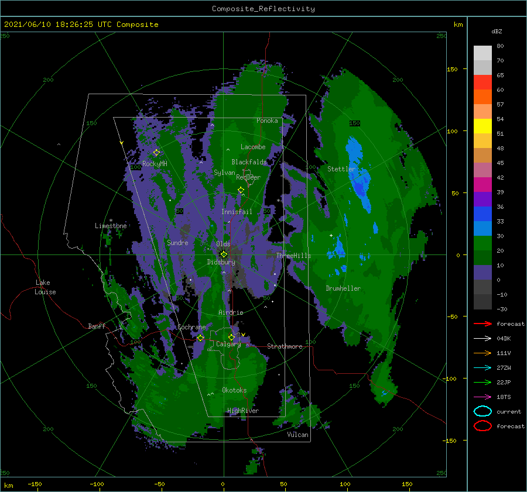The image size is (527, 492).
Task: Click the Blackfalds town label
Action: coord(249,162)
